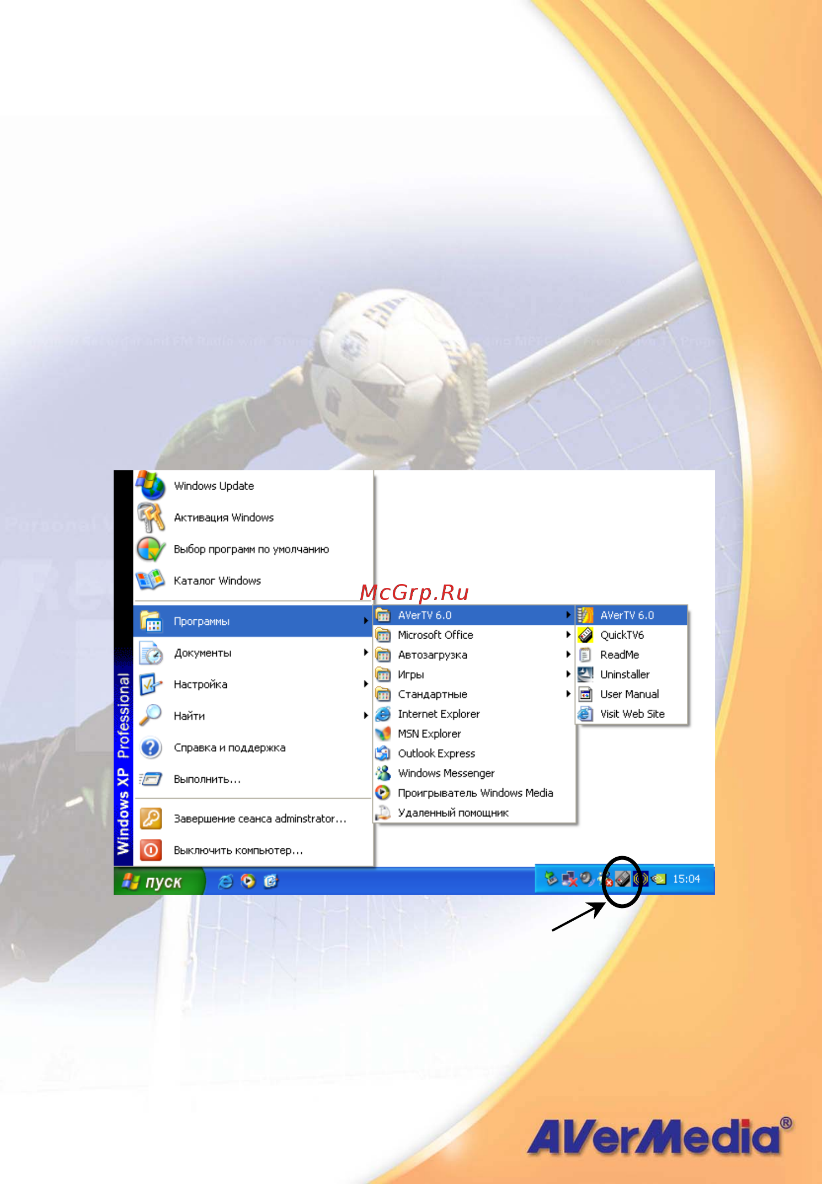Launch Outlook Express from Programs menu

[x=474, y=754]
